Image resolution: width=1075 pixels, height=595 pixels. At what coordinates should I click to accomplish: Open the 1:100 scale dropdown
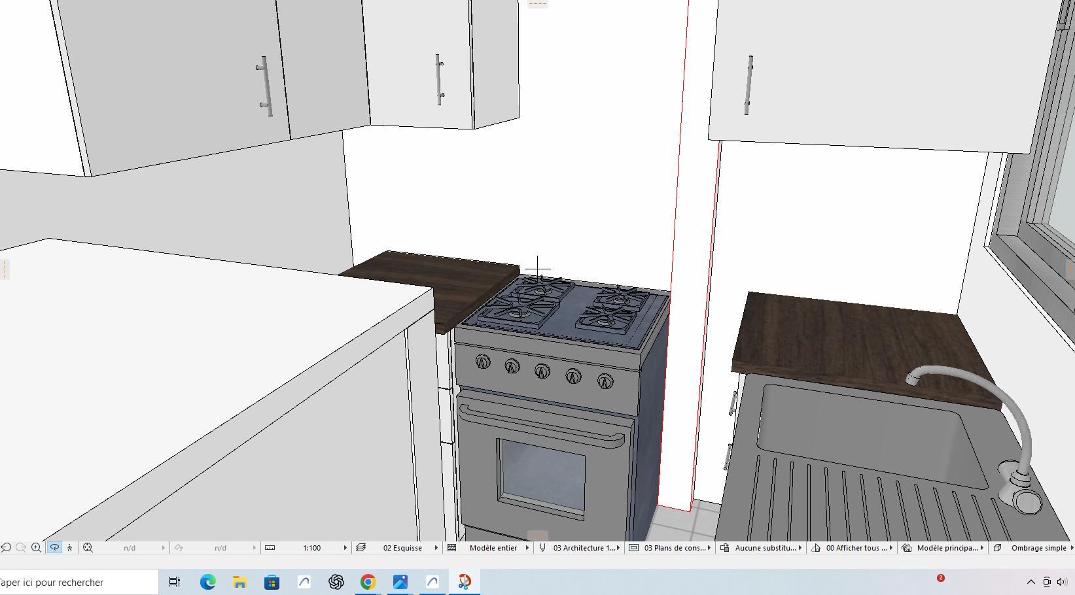(311, 548)
